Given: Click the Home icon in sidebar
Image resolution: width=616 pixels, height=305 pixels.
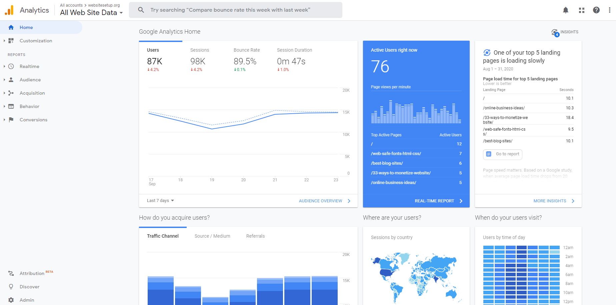Looking at the screenshot, I should pyautogui.click(x=11, y=27).
